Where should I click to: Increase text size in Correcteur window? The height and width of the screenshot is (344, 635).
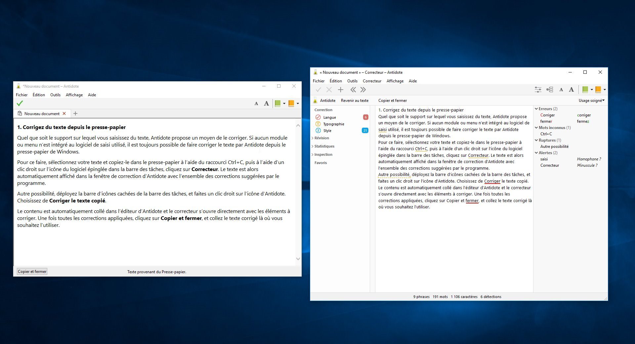[x=571, y=89]
